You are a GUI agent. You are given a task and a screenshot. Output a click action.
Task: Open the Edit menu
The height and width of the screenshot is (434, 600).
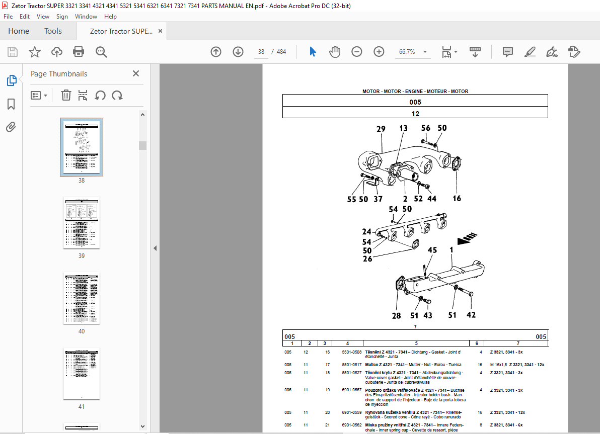pos(25,17)
